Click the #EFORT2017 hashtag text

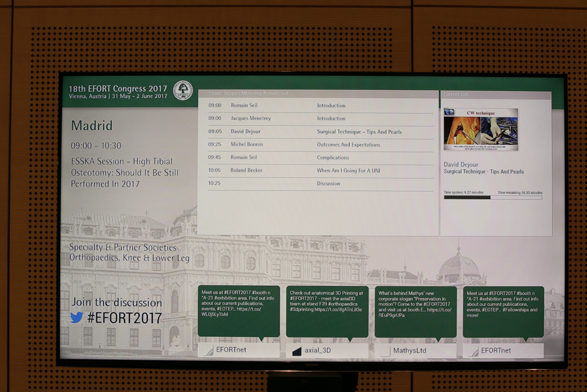124,317
